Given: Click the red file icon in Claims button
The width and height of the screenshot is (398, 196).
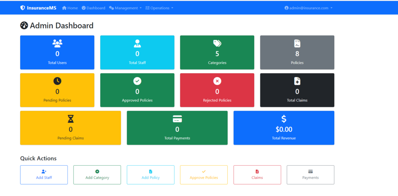Looking at the screenshot, I should pyautogui.click(x=257, y=171).
